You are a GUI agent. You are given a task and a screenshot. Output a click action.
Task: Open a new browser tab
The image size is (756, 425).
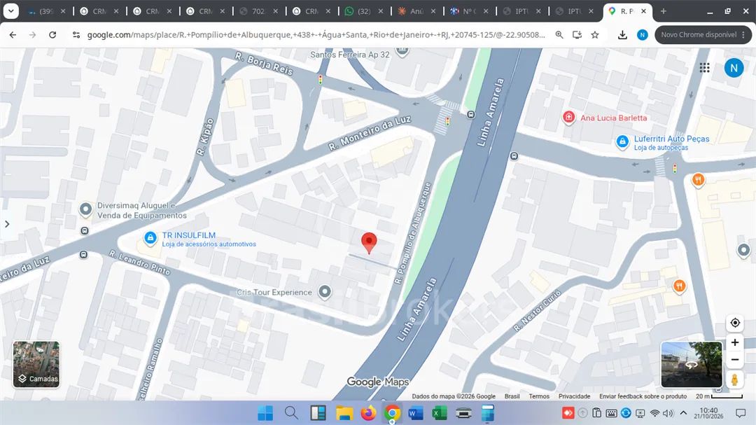pyautogui.click(x=664, y=11)
